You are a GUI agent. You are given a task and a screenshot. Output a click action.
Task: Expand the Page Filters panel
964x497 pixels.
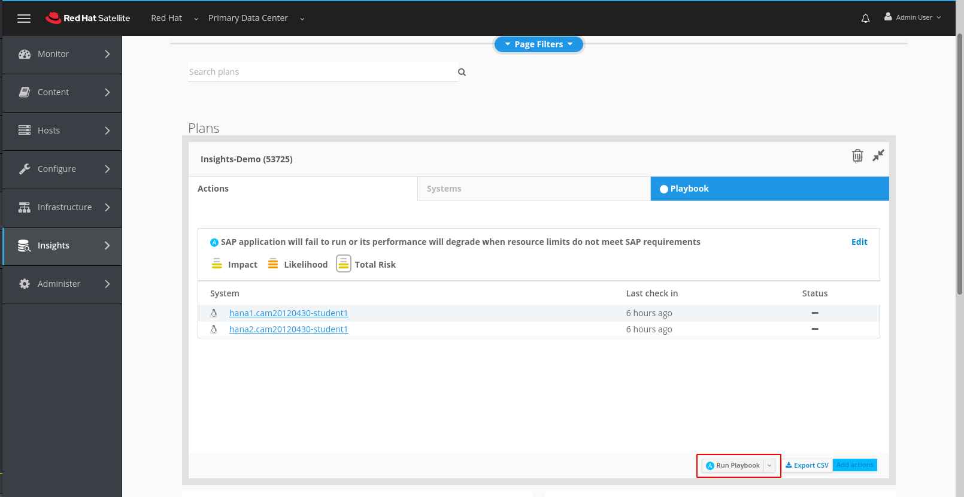pos(539,44)
